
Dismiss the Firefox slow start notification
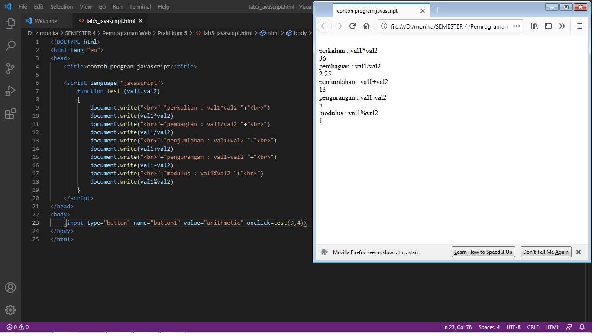(x=579, y=252)
